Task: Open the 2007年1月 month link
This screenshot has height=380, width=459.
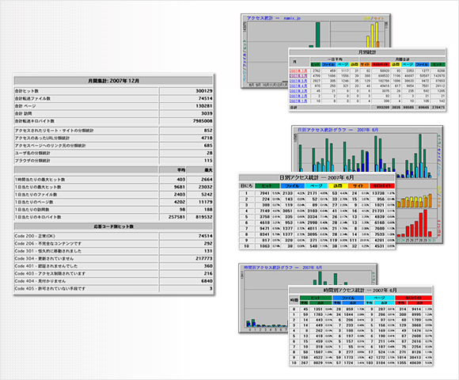Action: pyautogui.click(x=298, y=101)
